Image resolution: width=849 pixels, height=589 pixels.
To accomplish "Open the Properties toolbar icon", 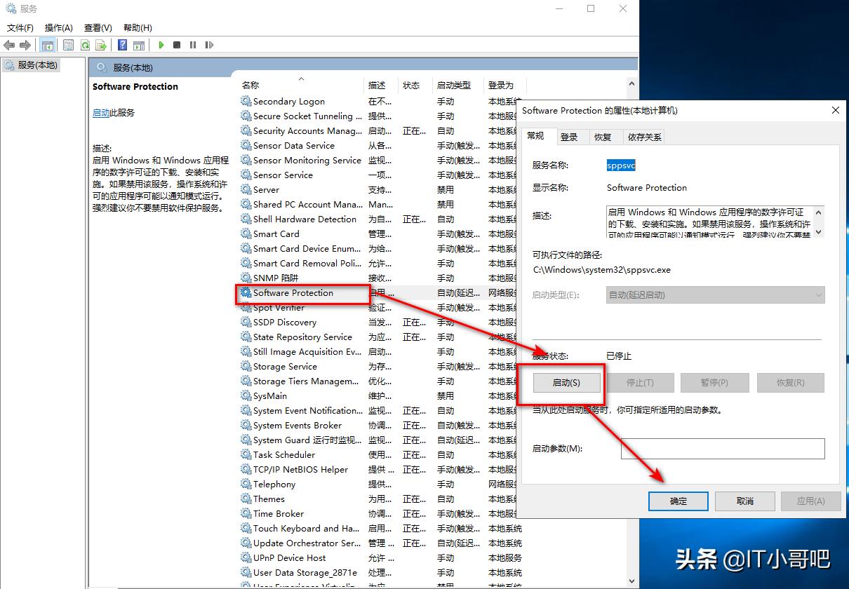I will (68, 45).
